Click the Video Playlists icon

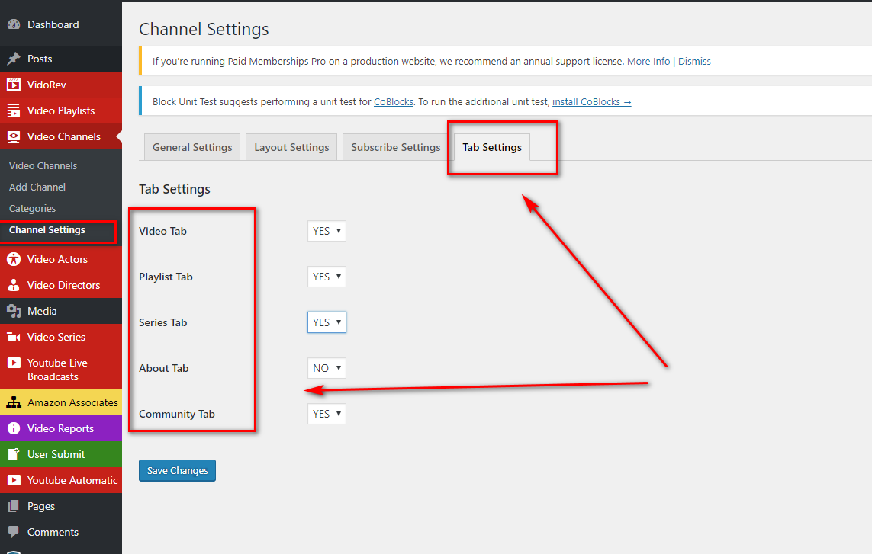pos(14,110)
